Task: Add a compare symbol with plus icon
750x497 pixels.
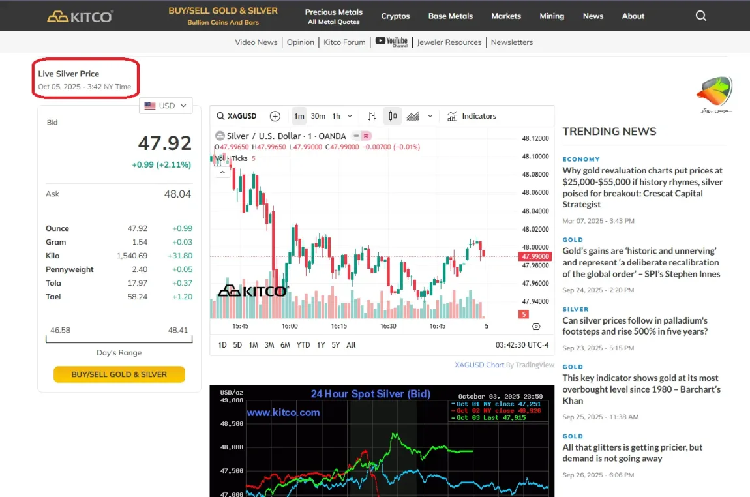Action: coord(275,116)
